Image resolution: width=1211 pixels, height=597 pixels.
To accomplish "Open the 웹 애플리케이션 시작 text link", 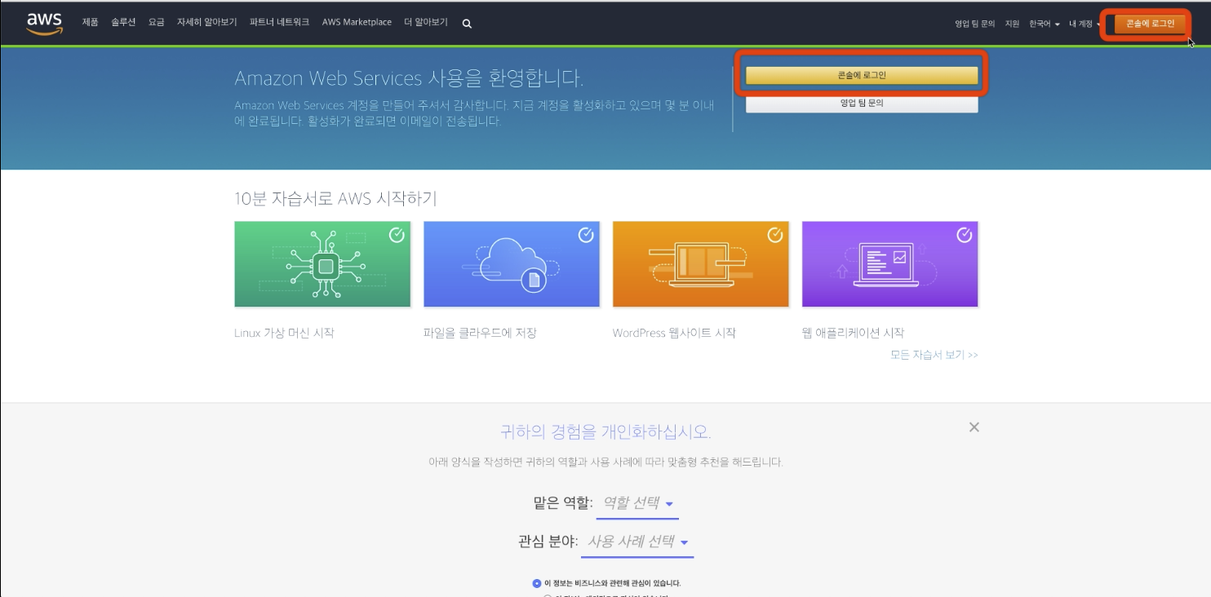I will point(853,333).
